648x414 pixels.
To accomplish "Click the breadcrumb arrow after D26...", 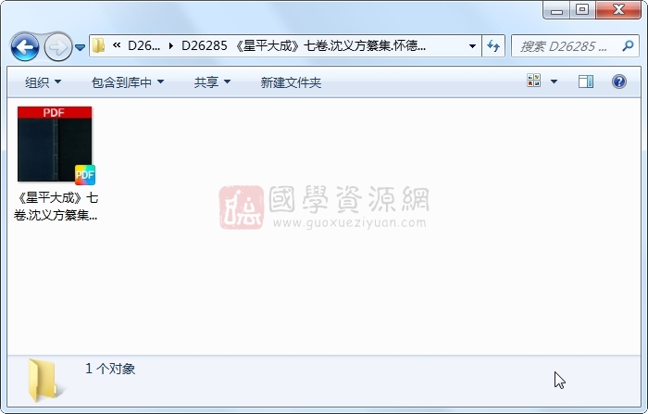I will (x=170, y=46).
